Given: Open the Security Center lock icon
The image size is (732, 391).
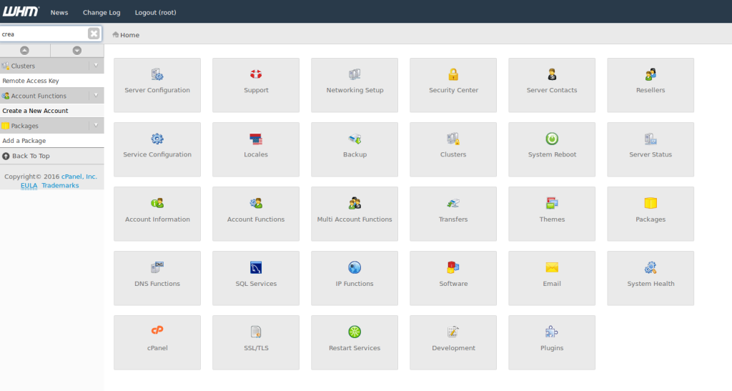Looking at the screenshot, I should pos(453,74).
